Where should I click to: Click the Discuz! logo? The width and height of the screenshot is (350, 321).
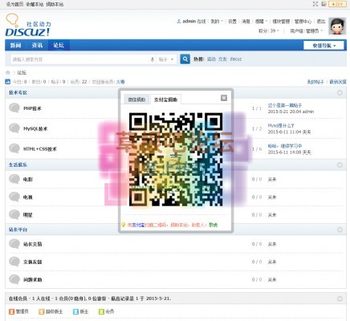[27, 26]
